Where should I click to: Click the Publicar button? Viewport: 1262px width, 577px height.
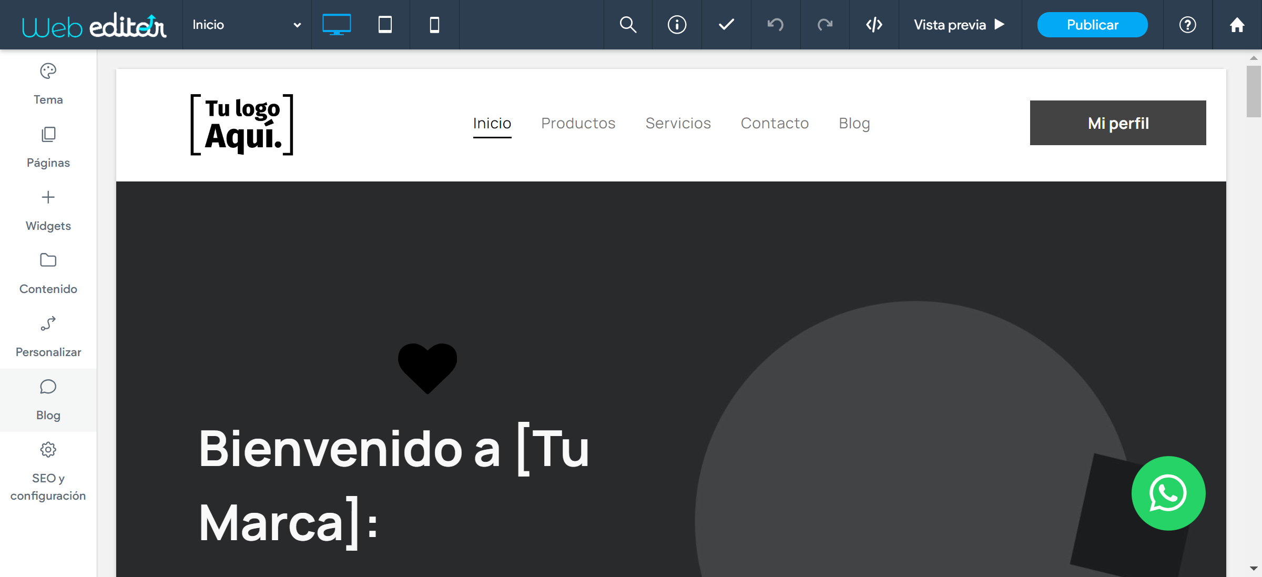[x=1092, y=25]
